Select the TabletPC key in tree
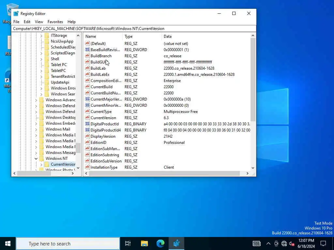This screenshot has width=334, height=250. pyautogui.click(x=58, y=71)
